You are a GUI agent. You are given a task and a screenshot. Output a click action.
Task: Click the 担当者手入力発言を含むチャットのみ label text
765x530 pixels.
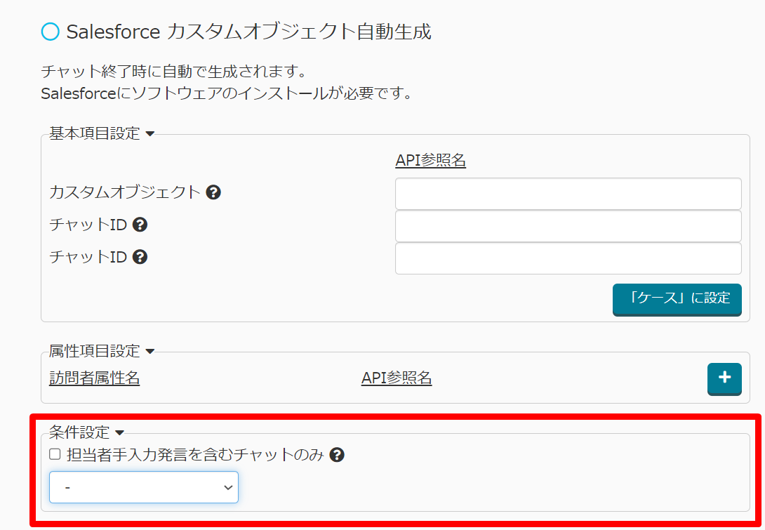pos(194,455)
